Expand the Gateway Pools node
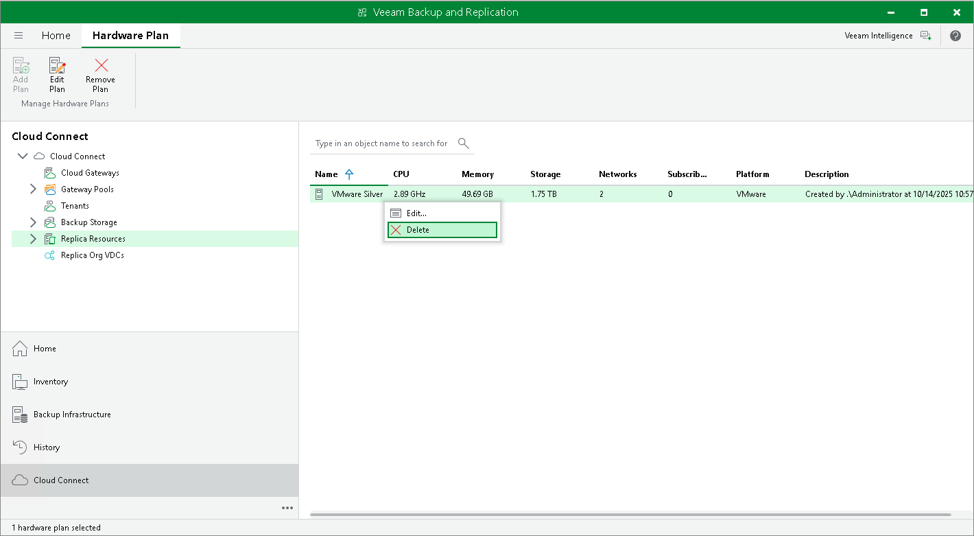This screenshot has width=974, height=536. click(x=33, y=189)
